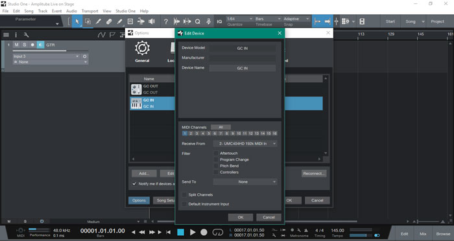Select the General gear icon in Options
This screenshot has width=454, height=241.
pos(142,48)
